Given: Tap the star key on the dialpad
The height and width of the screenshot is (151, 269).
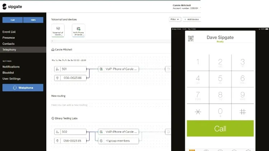Looking at the screenshot, I should [x=198, y=112].
